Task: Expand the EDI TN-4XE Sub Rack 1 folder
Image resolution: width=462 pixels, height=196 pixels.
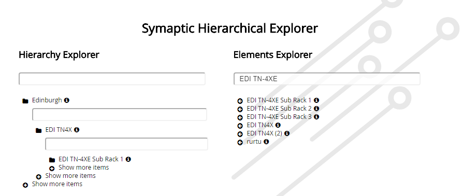Action: (x=52, y=160)
